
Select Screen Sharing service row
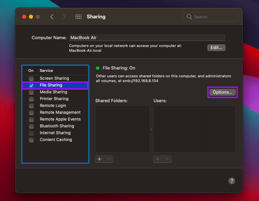(55, 78)
